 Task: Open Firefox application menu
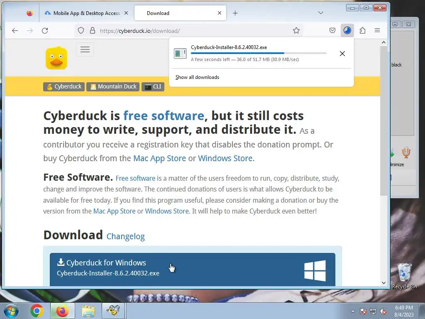point(377,31)
